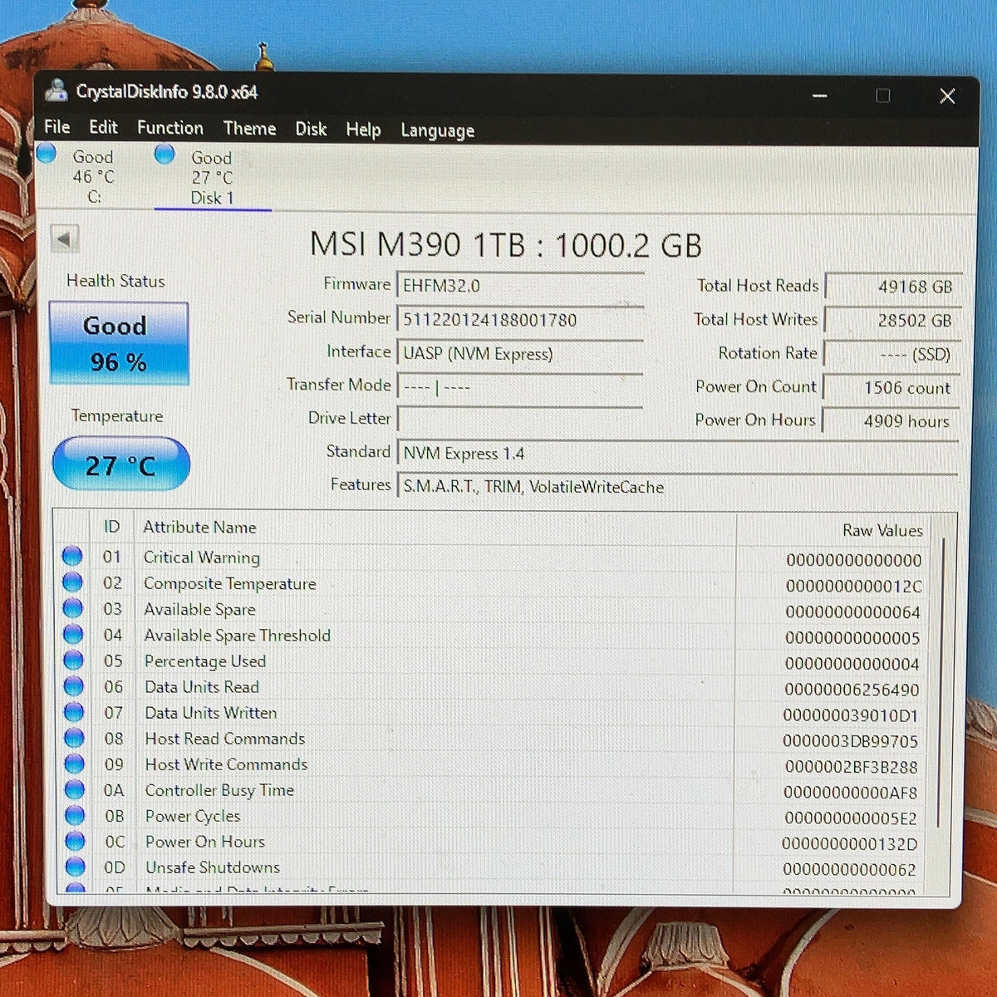Click status circle for Composite Temperature row
The width and height of the screenshot is (997, 997).
click(x=72, y=582)
